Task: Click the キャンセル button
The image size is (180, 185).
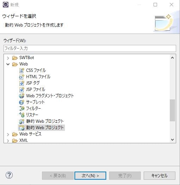Action: click(x=160, y=176)
